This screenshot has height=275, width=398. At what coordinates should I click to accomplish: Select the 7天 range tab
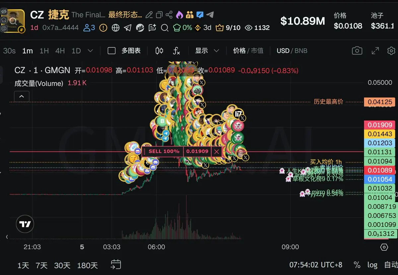pos(41,265)
